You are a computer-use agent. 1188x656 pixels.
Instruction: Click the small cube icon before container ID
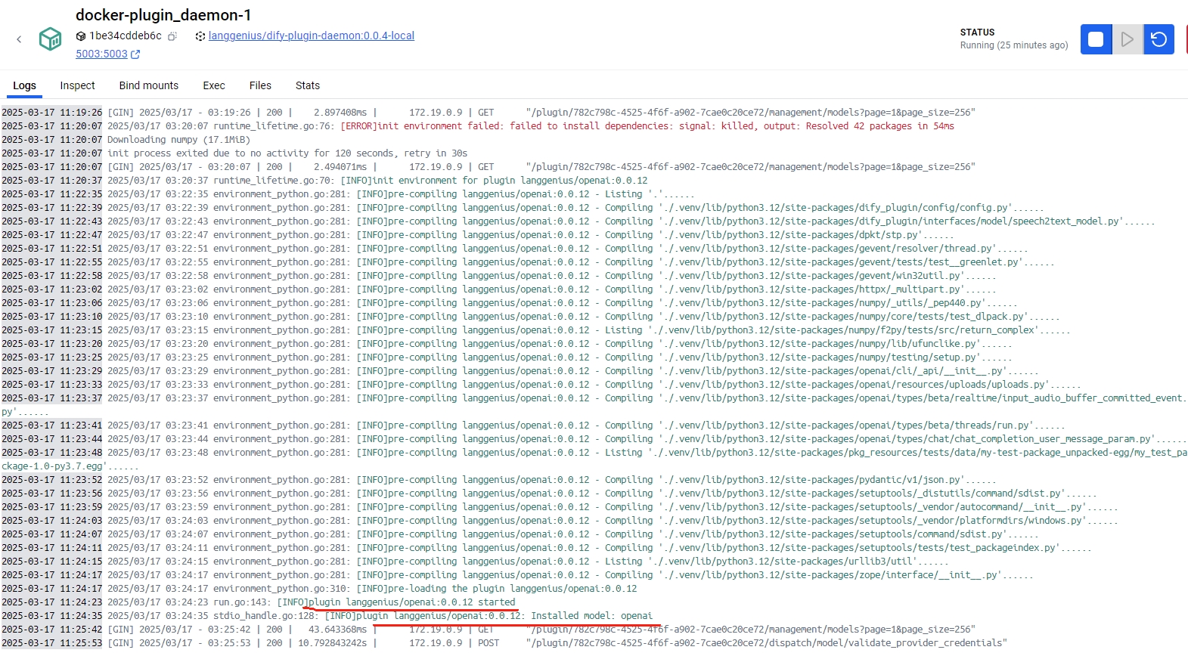tap(81, 36)
